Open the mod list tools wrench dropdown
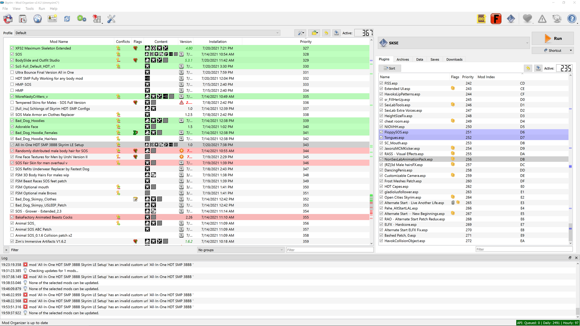This screenshot has height=326, width=580. click(x=300, y=33)
